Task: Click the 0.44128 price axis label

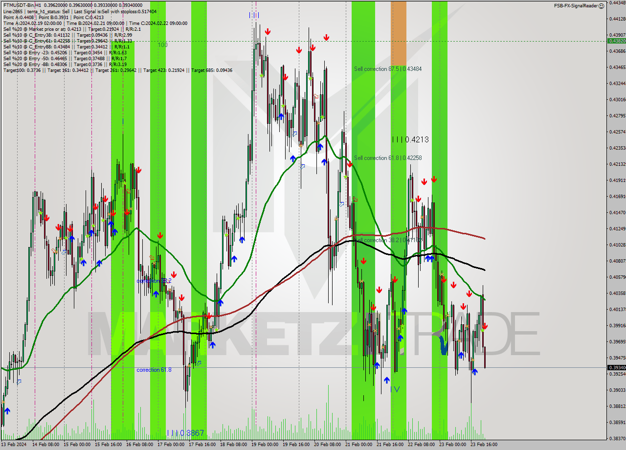Action: [x=617, y=19]
